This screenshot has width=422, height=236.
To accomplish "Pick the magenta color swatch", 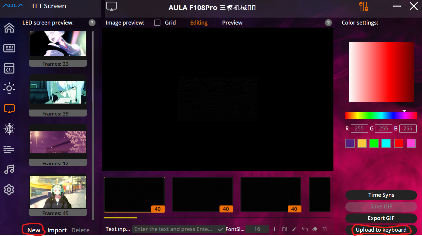I will coord(411,143).
